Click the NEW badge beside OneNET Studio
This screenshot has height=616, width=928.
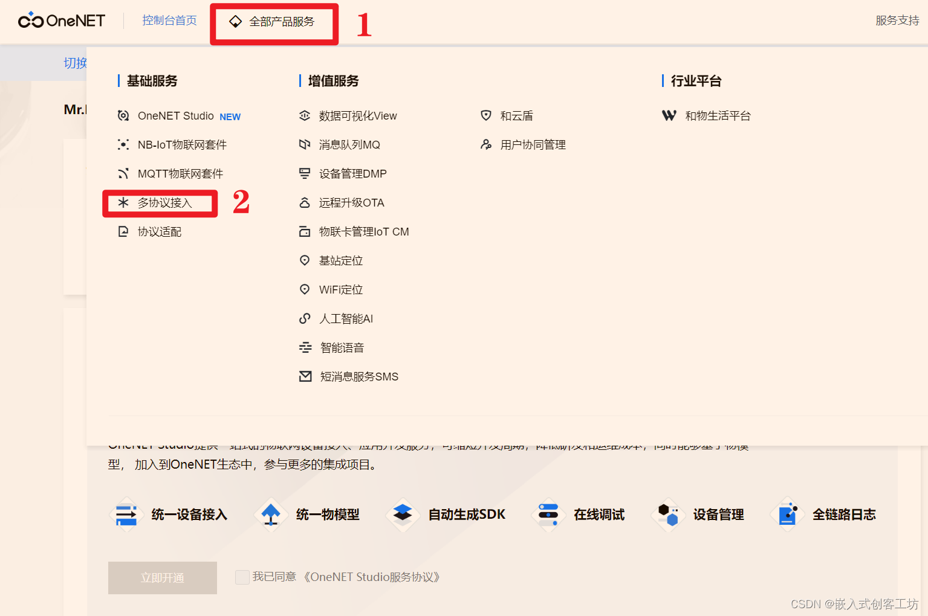230,117
